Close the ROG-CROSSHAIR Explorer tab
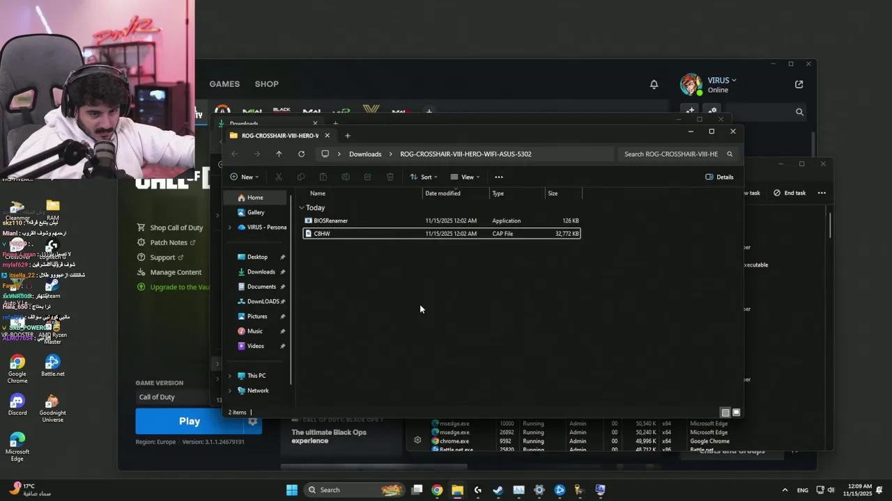 (327, 136)
